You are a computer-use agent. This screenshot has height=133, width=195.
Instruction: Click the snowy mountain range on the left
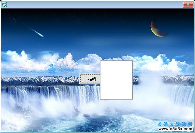[40, 80]
